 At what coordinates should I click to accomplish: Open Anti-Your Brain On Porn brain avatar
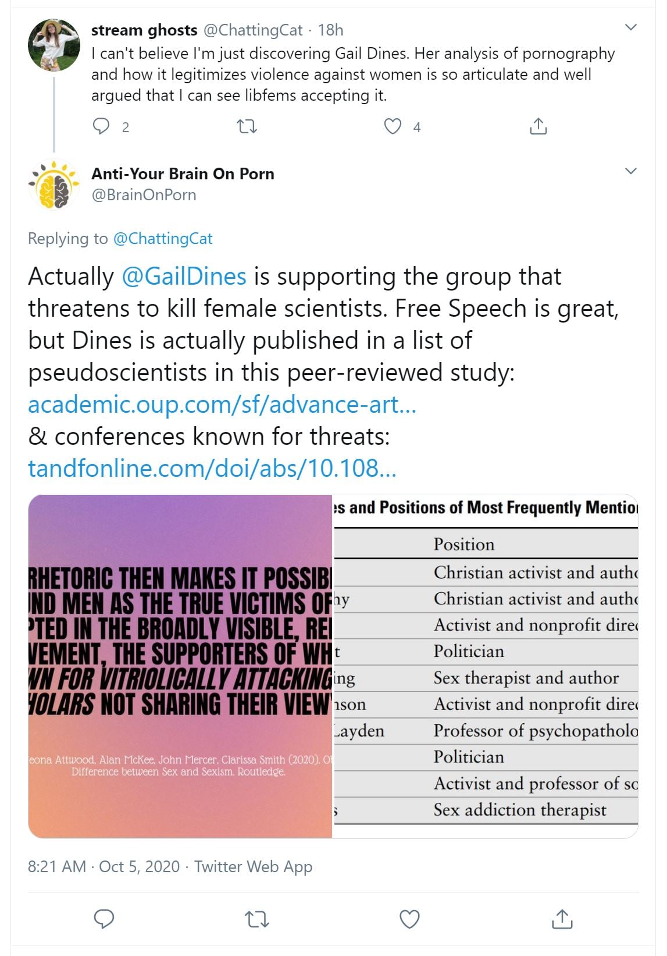coord(54,184)
